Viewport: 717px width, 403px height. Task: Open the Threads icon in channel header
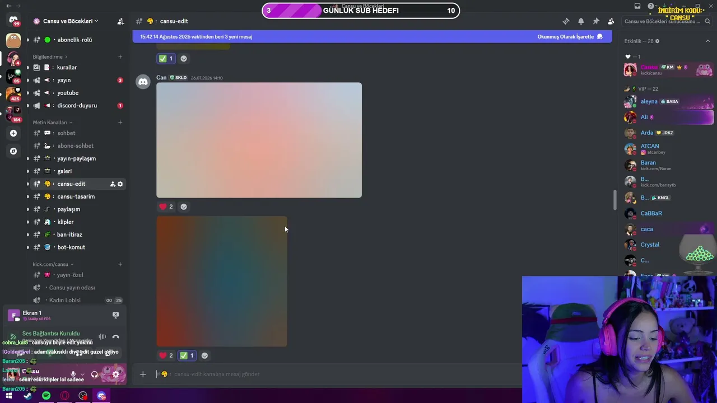click(x=566, y=21)
